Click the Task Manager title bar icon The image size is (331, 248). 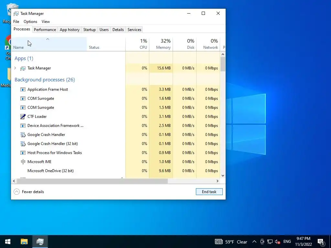16,14
